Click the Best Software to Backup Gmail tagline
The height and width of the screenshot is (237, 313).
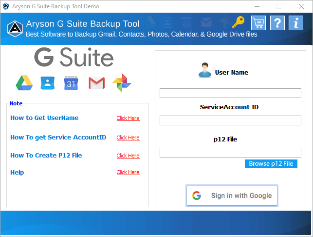142,34
